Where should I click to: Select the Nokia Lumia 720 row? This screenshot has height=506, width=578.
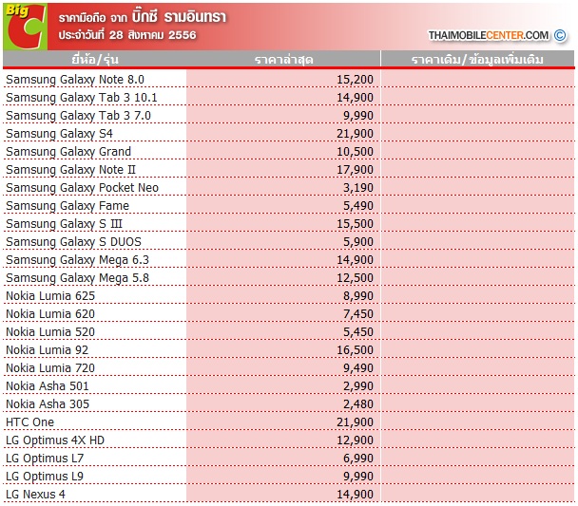click(289, 367)
